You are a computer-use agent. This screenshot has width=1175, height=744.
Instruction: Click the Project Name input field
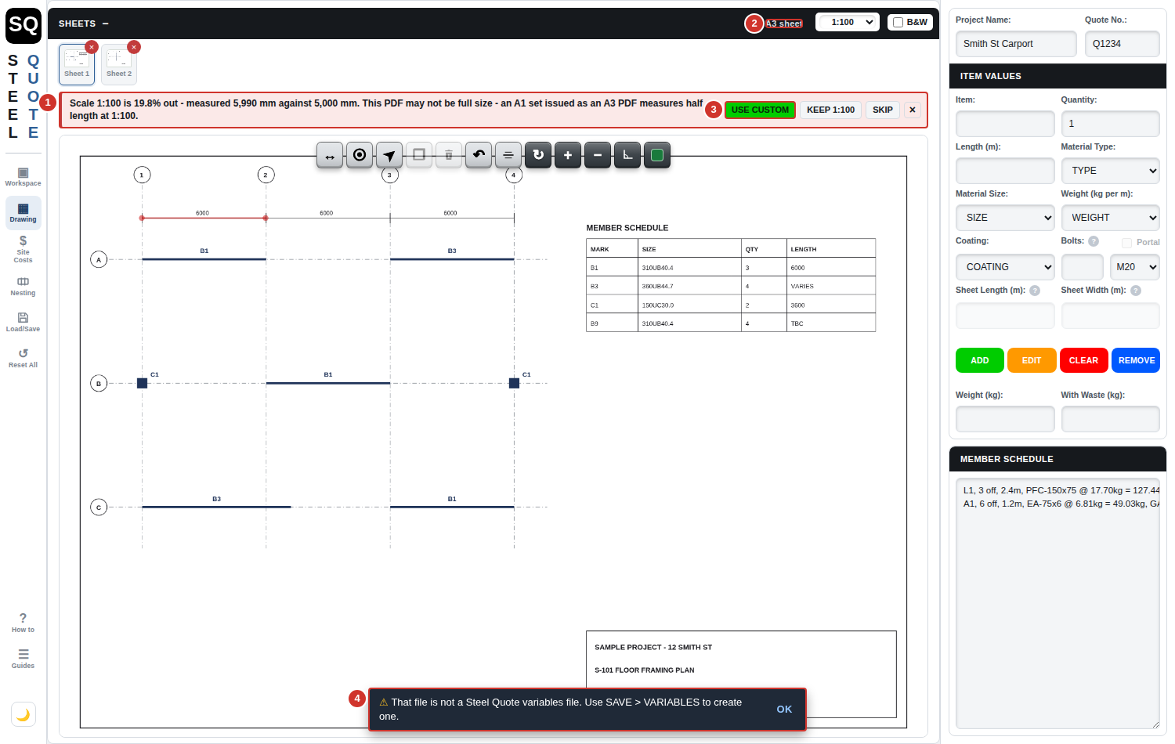click(x=1016, y=44)
